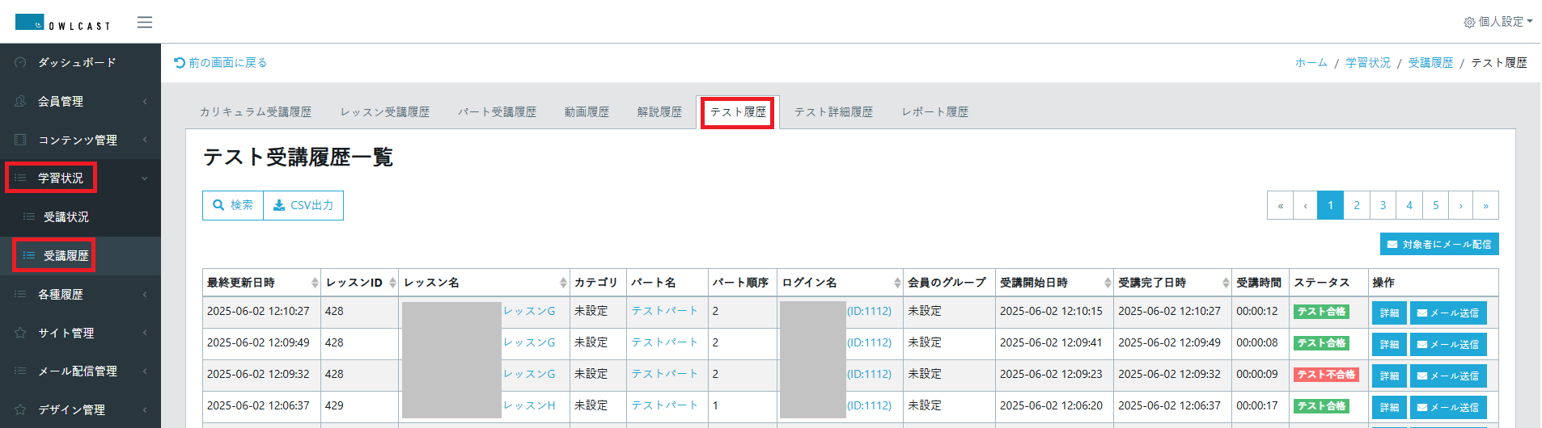
Task: Click メール送信 for the テスト不合格 row
Action: tap(1447, 376)
